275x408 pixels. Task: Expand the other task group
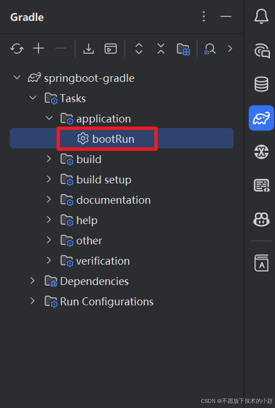coord(49,240)
